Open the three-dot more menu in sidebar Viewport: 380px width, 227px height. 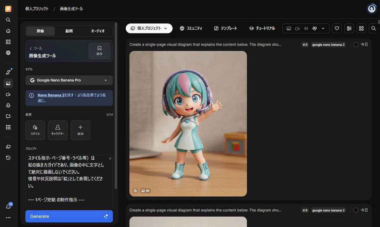pyautogui.click(x=8, y=218)
